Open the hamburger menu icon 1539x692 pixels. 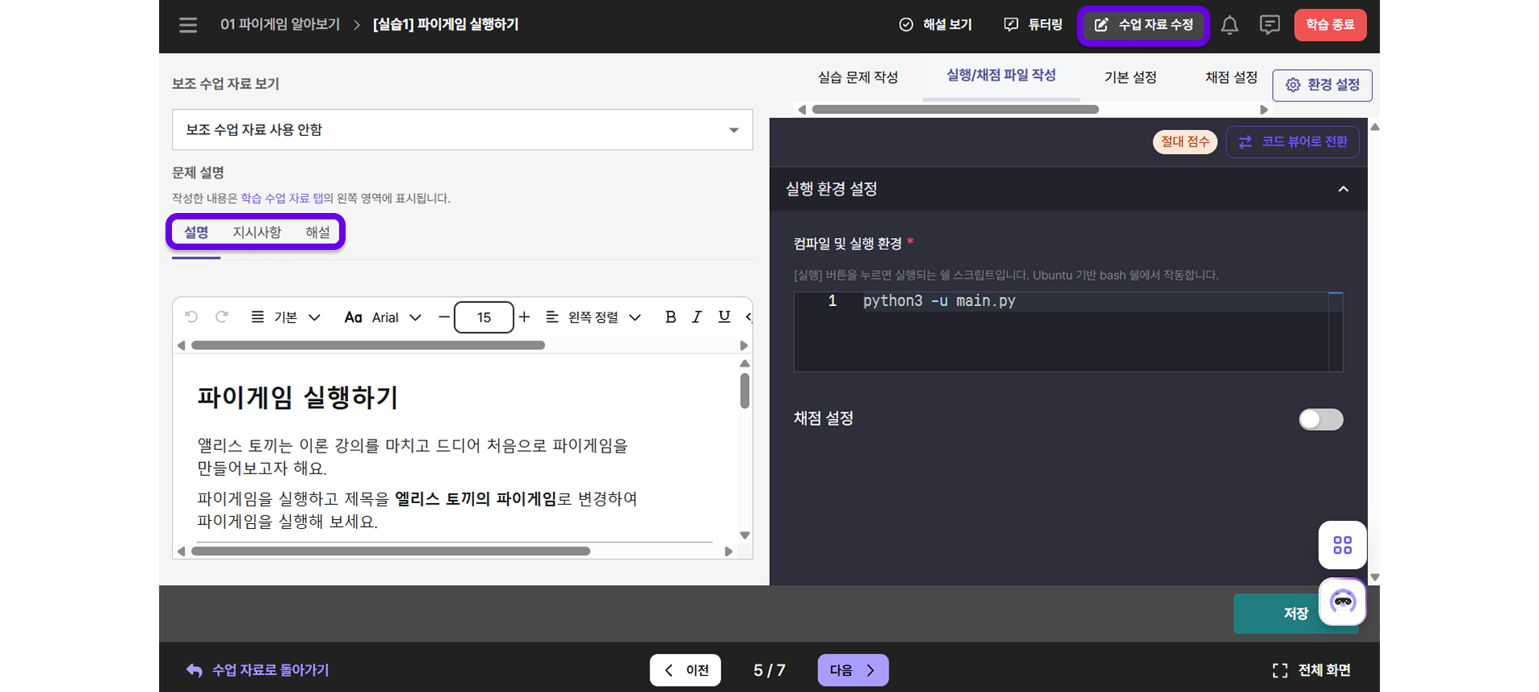coord(188,25)
